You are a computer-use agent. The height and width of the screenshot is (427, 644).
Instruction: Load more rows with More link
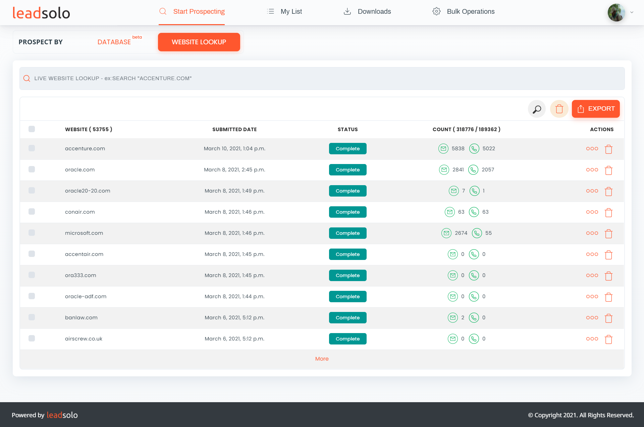point(322,359)
